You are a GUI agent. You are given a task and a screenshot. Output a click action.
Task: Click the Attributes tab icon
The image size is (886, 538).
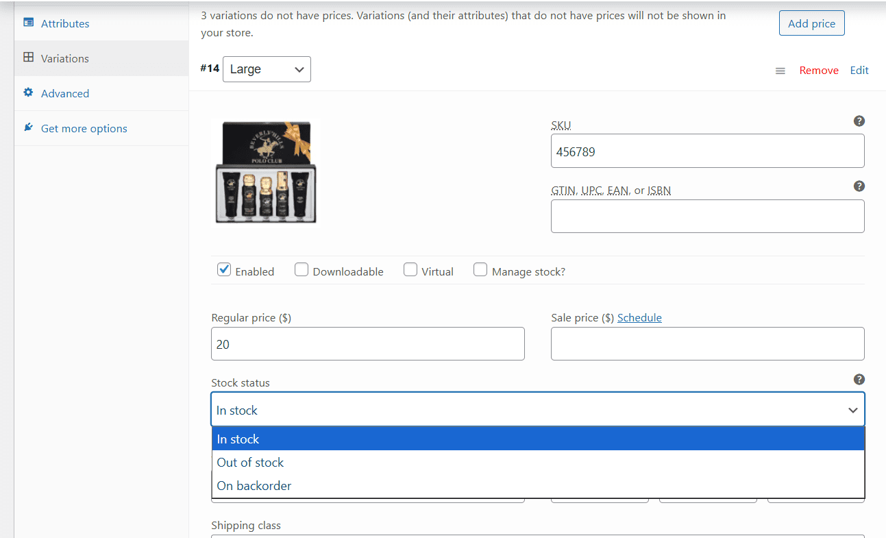point(28,23)
